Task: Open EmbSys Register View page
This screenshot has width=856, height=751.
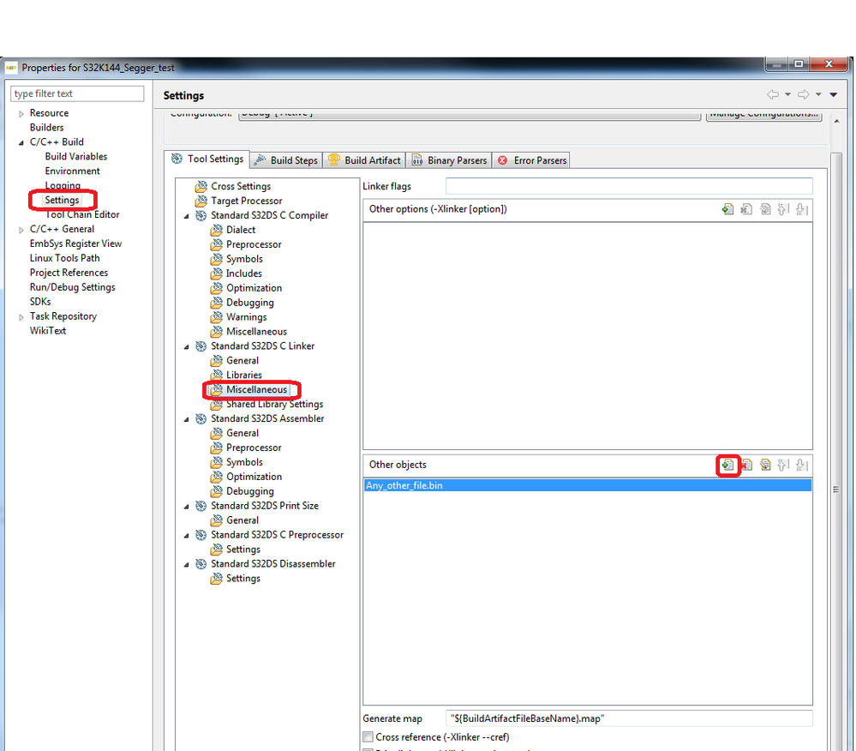Action: tap(75, 243)
